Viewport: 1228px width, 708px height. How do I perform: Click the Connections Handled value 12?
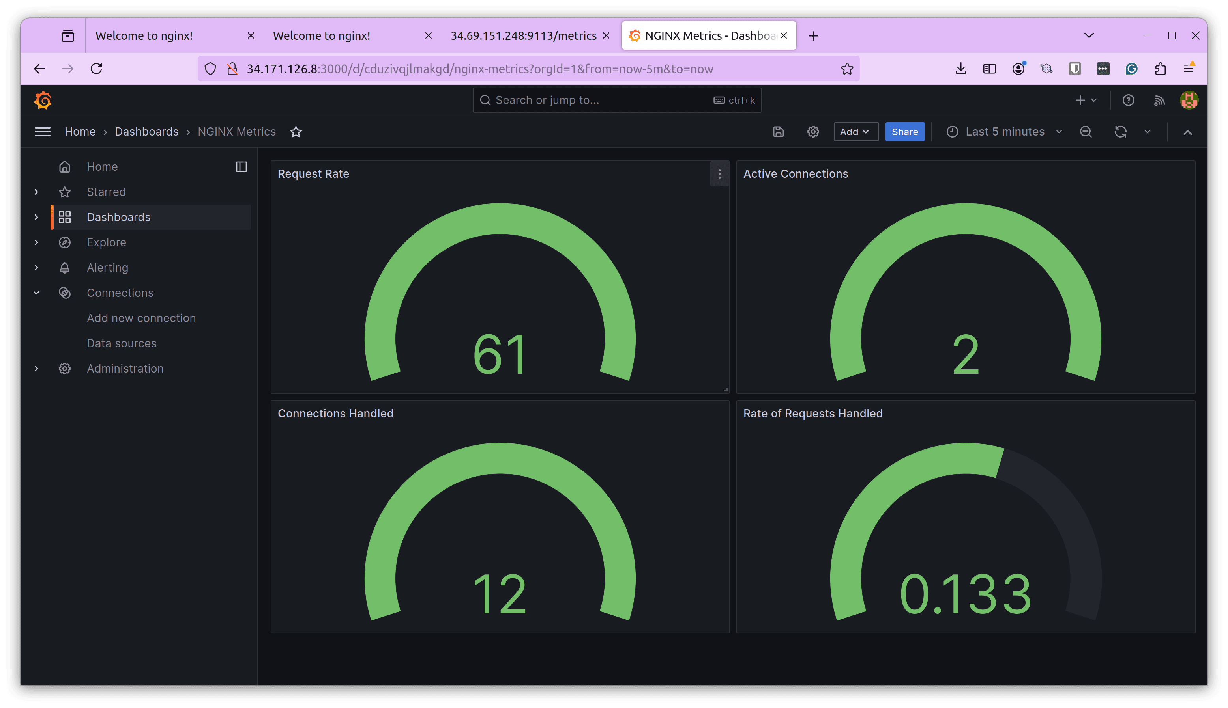[x=500, y=594]
